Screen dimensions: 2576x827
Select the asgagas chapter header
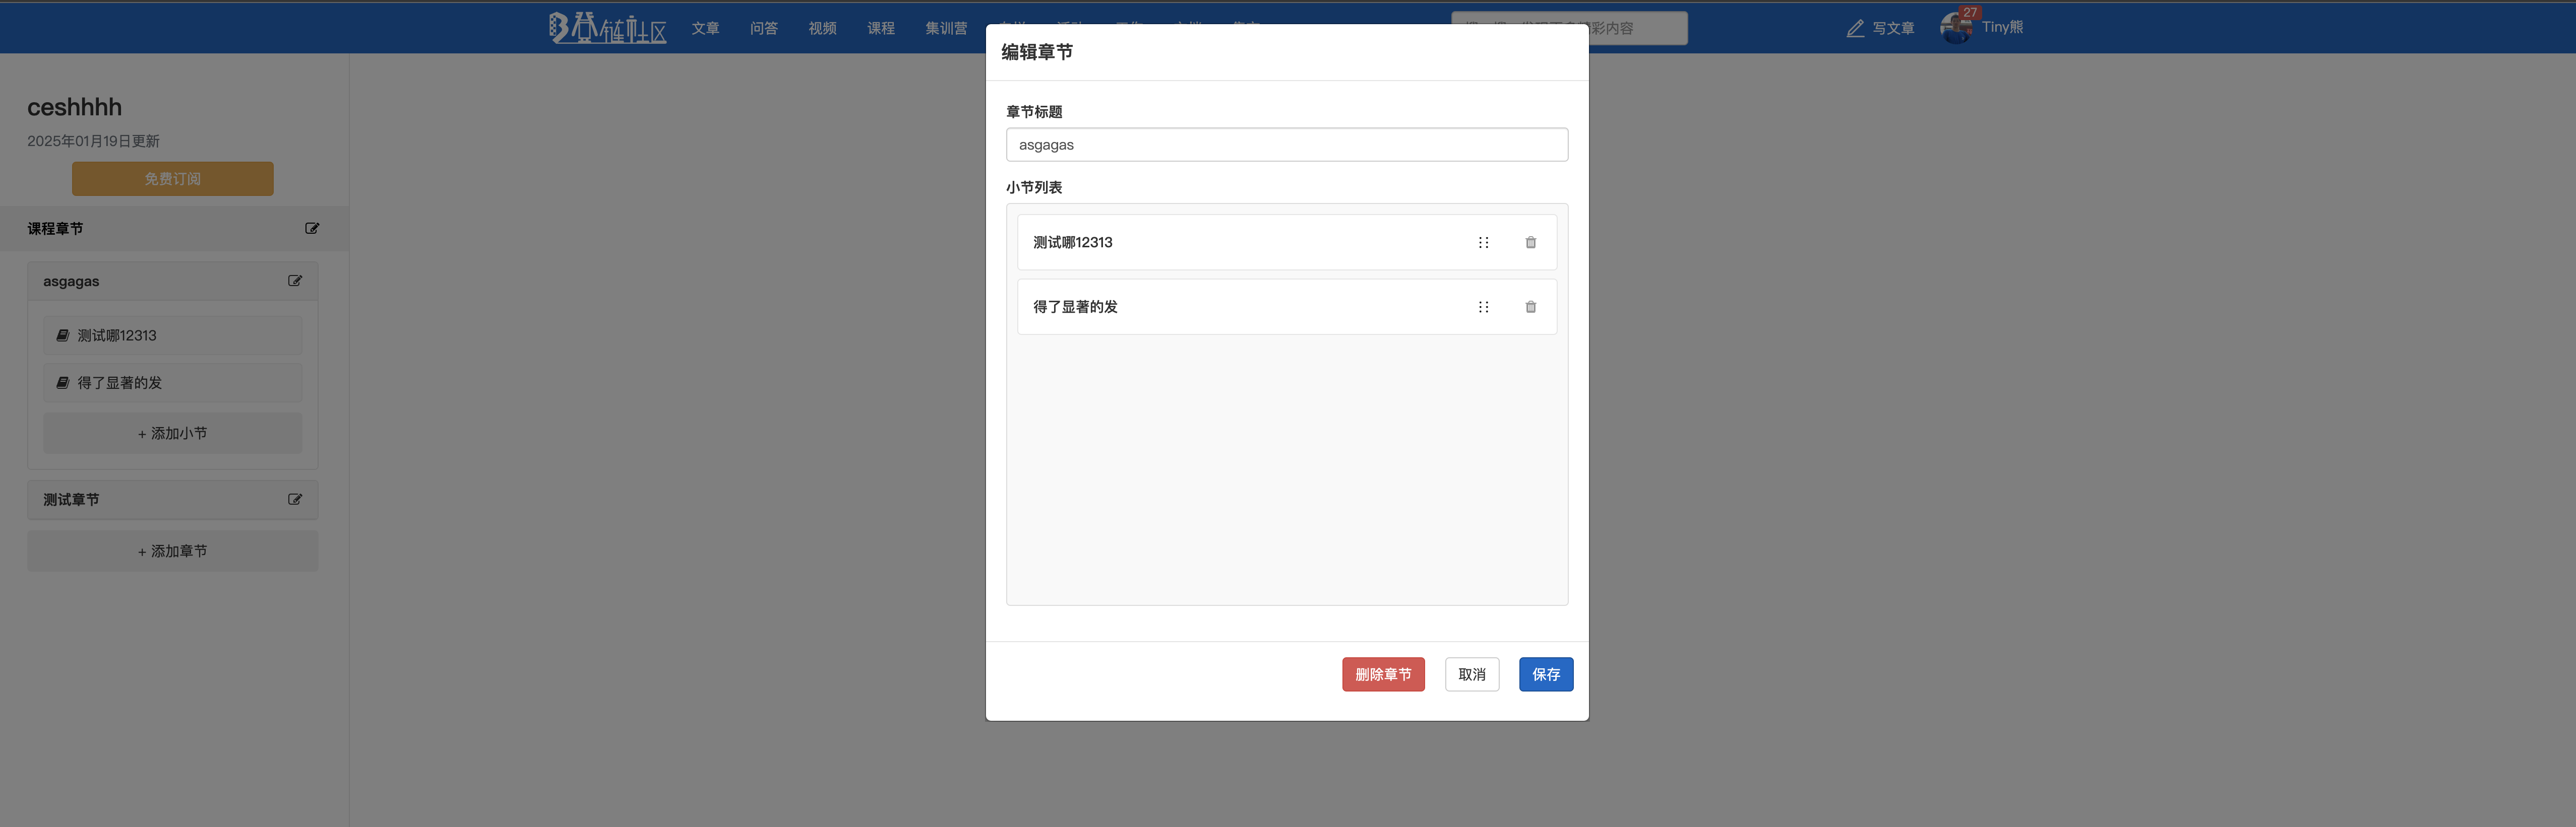click(x=172, y=282)
